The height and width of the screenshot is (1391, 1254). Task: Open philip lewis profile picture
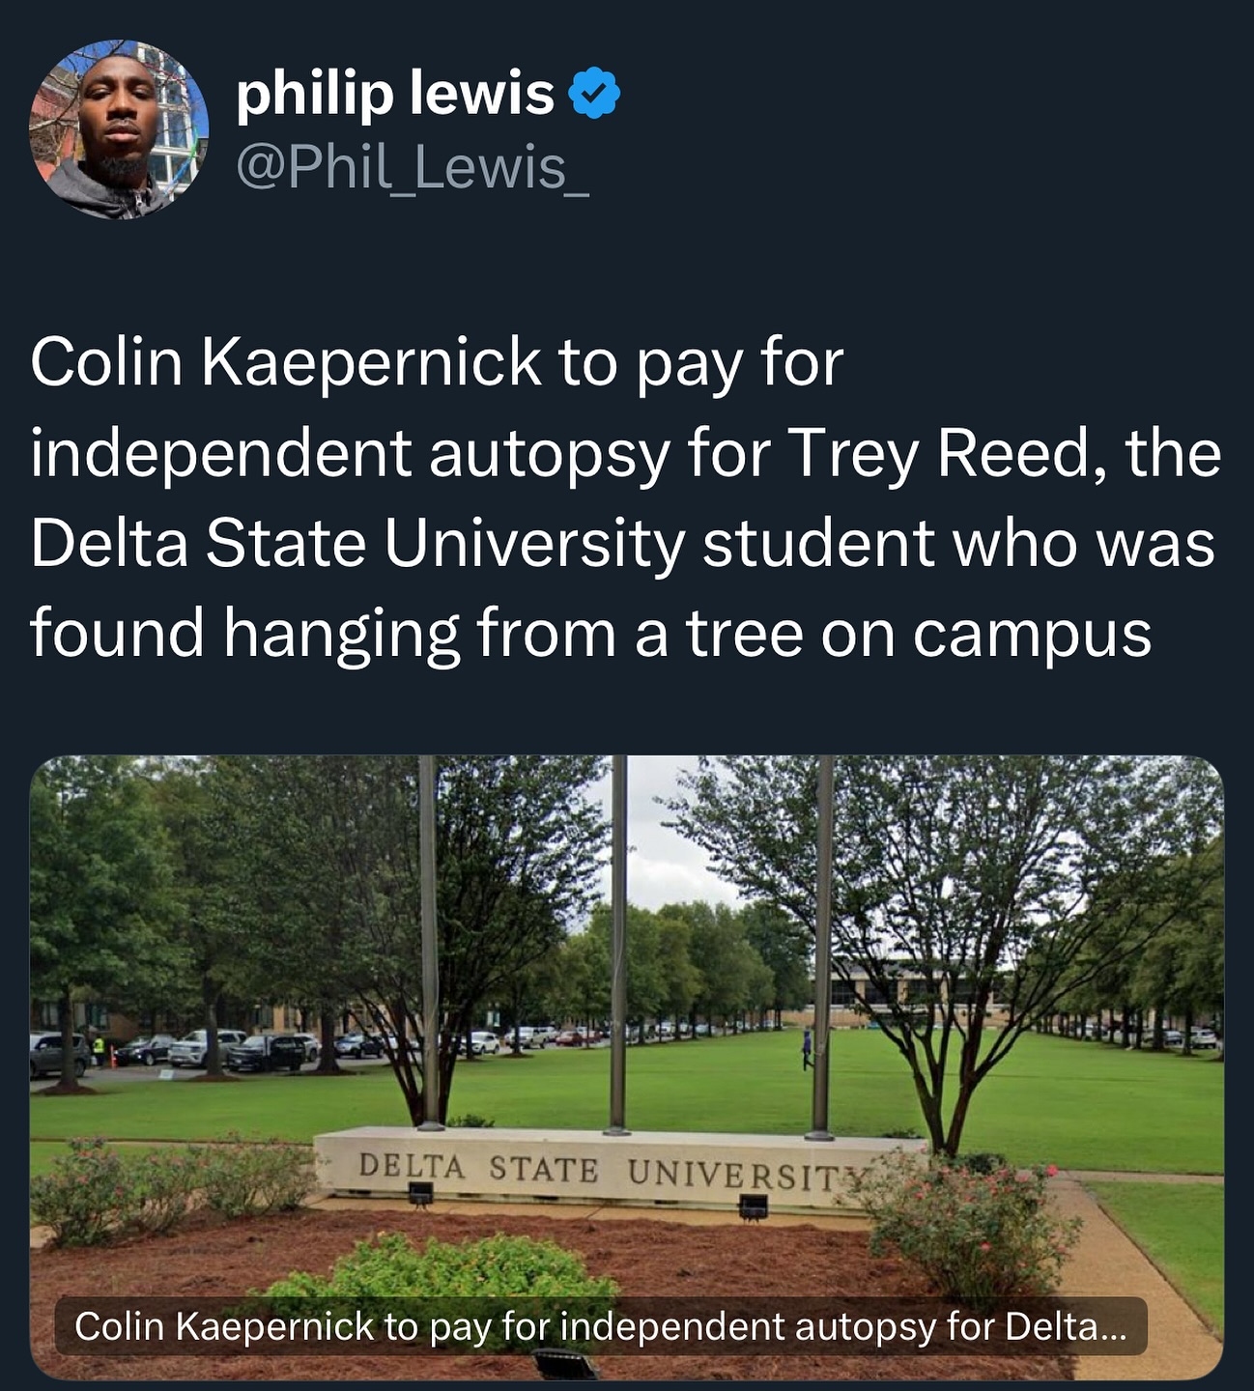[120, 129]
